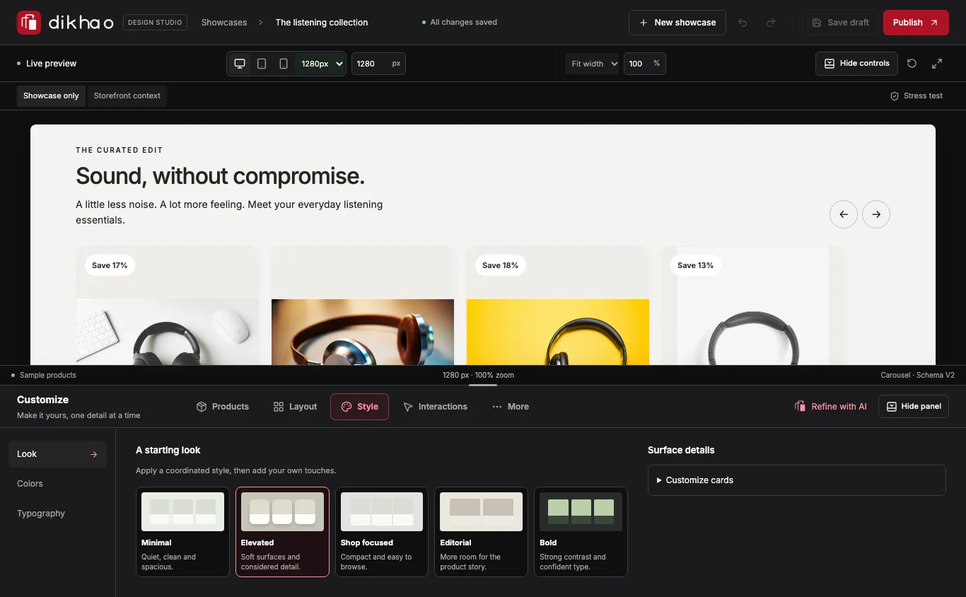Click the viewport width px input field
Viewport: 966px width, 597px height.
pos(378,64)
